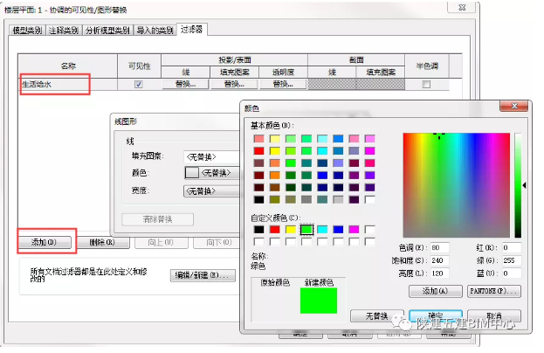The width and height of the screenshot is (544, 353).
Task: Click the 绿(G) value input field
Action: coord(512,260)
